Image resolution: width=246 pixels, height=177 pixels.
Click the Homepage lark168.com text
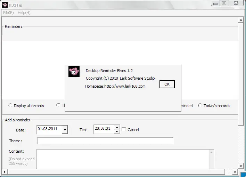click(115, 86)
